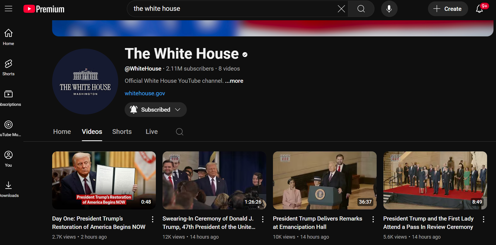Play the Emancipation Hall remarks thumbnail
The image size is (496, 245).
pos(325,180)
